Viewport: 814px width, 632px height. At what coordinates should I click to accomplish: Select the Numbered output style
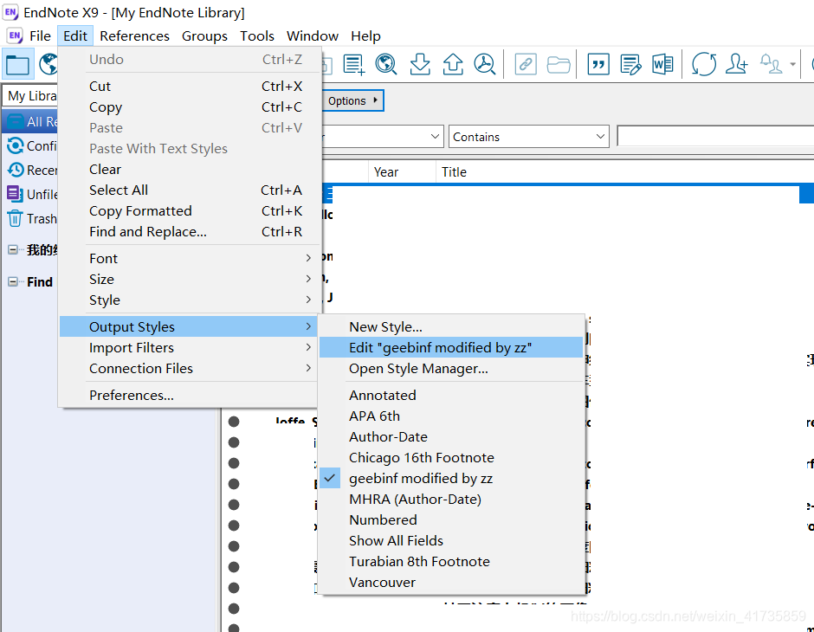[x=452, y=520]
